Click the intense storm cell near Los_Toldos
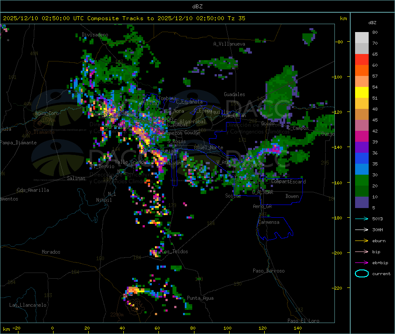Image resolution: width=395 pixels, height=334 pixels. point(155,252)
